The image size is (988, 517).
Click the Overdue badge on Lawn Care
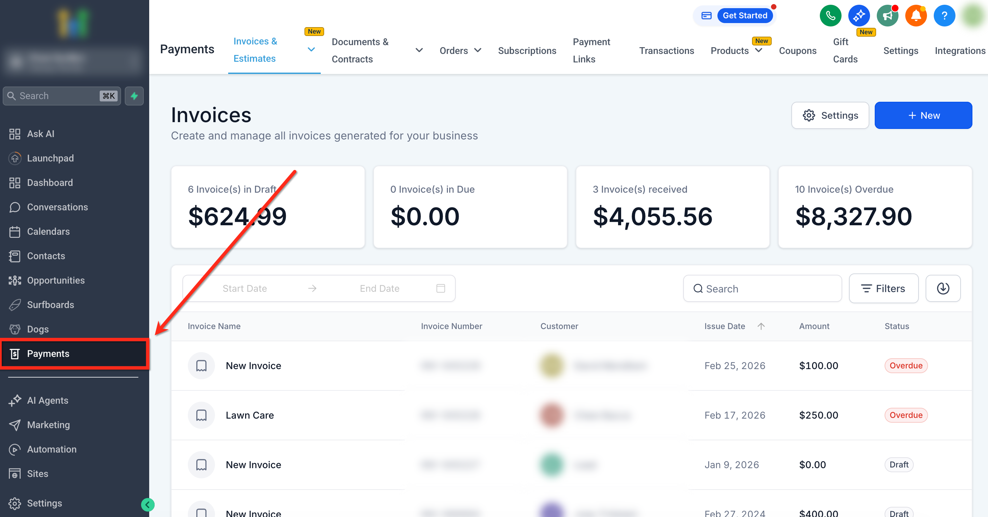coord(906,415)
